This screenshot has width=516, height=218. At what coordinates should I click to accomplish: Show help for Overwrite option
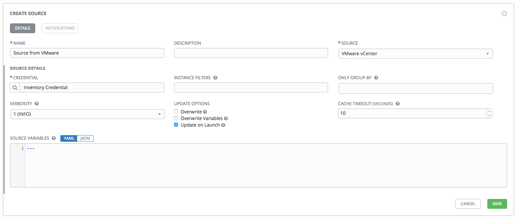(x=205, y=112)
